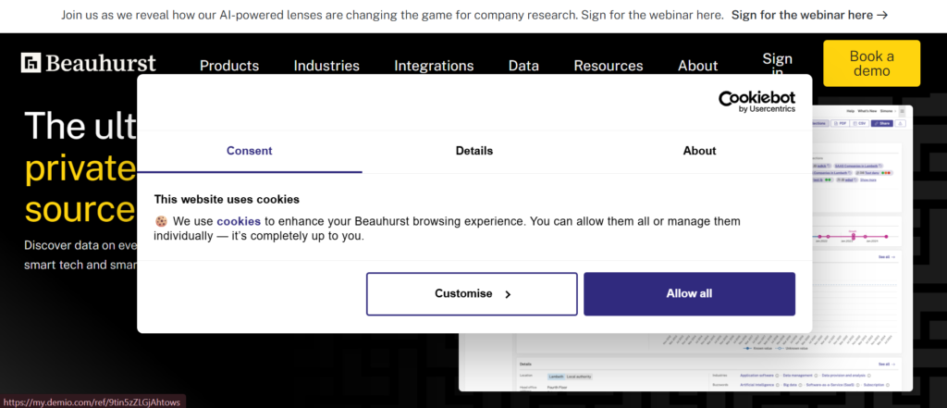The image size is (947, 408).
Task: Select the Consent tab in the cookie dialog
Action: point(250,151)
